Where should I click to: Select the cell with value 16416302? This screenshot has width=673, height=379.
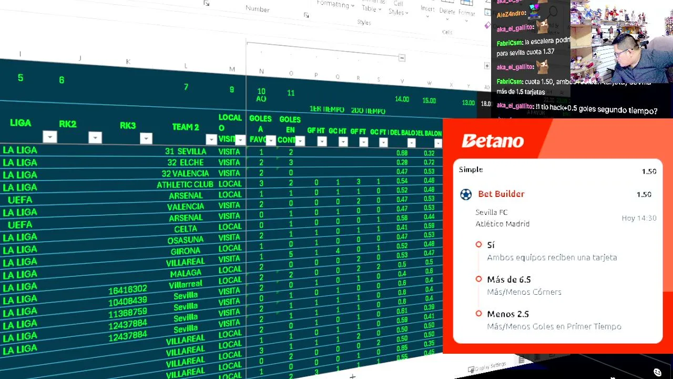point(128,290)
